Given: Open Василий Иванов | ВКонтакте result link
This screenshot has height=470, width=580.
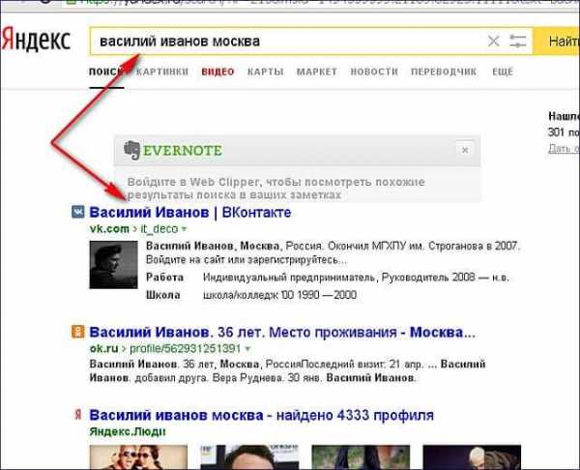Looking at the screenshot, I should pyautogui.click(x=190, y=213).
